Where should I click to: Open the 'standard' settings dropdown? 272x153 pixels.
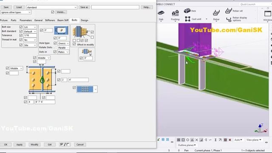click(x=51, y=7)
